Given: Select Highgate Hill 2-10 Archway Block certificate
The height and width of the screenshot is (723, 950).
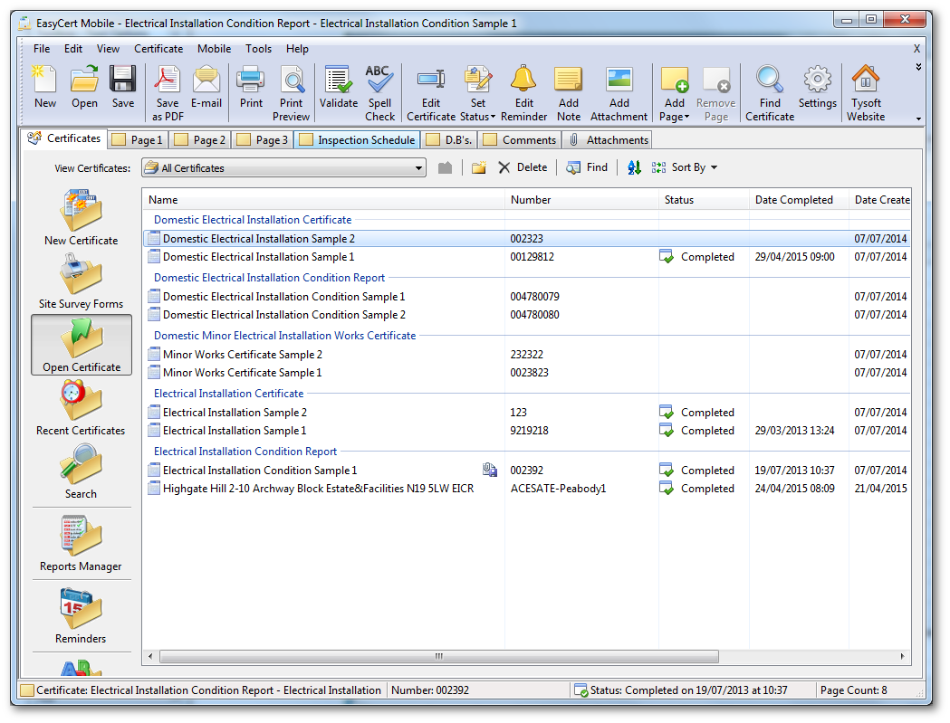Looking at the screenshot, I should [x=526, y=488].
